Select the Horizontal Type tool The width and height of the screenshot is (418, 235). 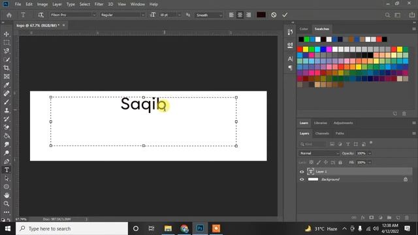pyautogui.click(x=7, y=170)
